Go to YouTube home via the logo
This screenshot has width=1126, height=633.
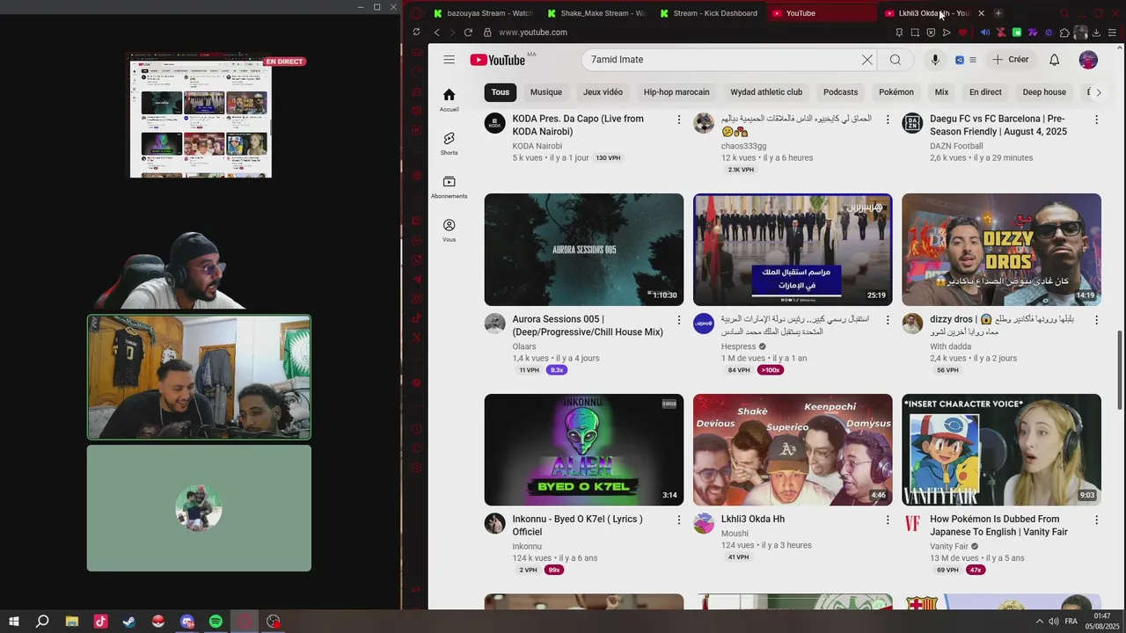498,60
